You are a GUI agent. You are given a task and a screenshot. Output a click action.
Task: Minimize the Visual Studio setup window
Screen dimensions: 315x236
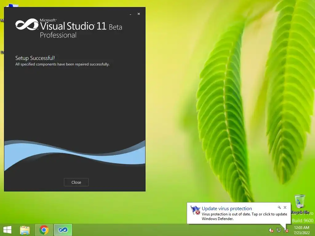130,14
